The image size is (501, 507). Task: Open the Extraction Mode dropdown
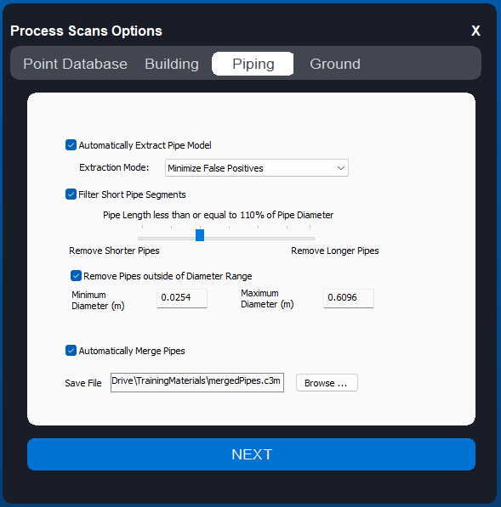click(257, 168)
